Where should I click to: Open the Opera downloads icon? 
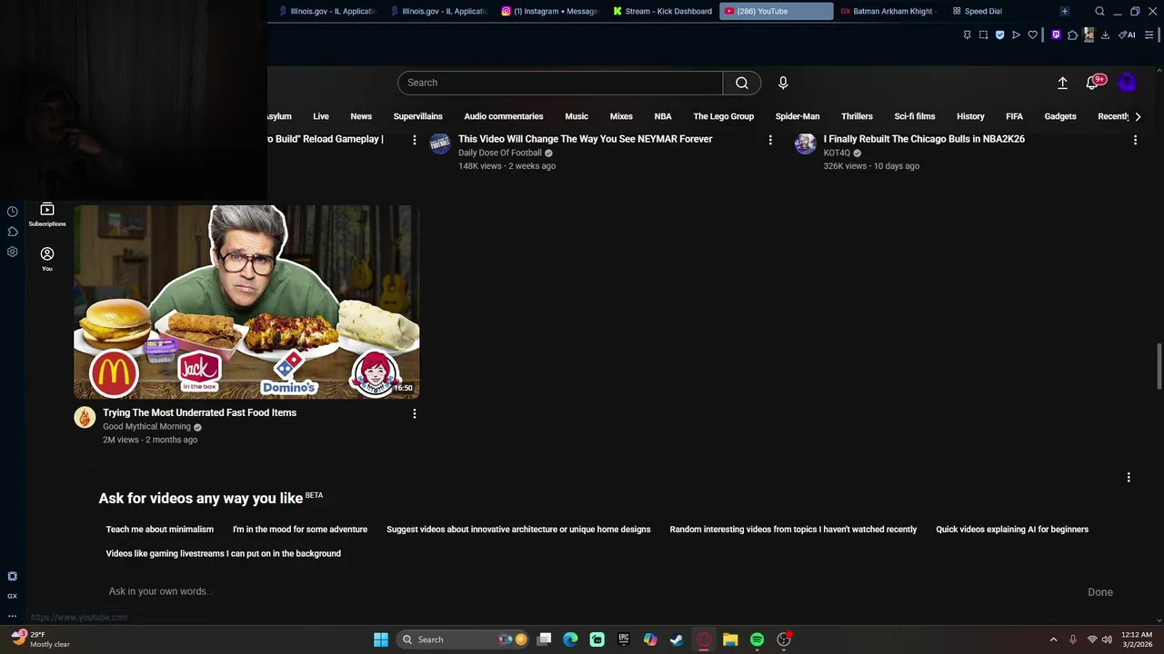coord(1105,35)
